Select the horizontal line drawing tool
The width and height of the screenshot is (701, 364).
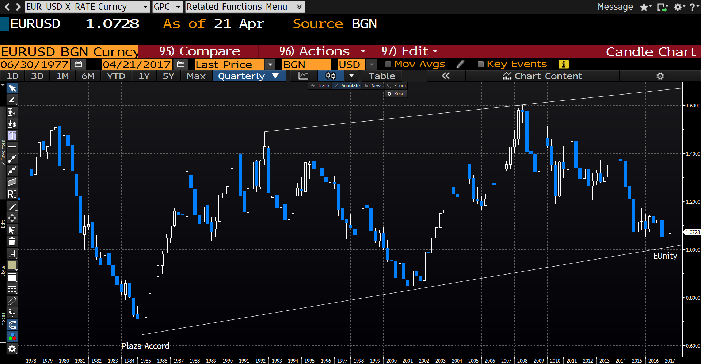(12, 147)
